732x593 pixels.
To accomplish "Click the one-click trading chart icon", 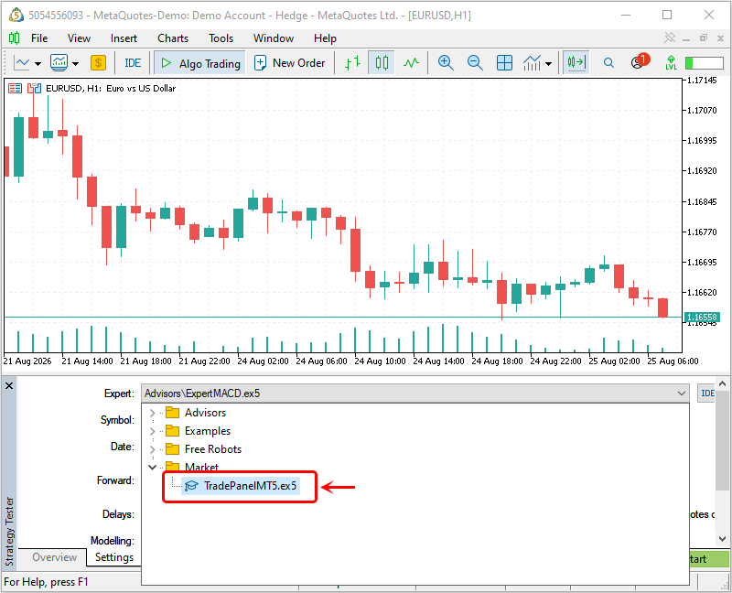I will click(x=34, y=88).
